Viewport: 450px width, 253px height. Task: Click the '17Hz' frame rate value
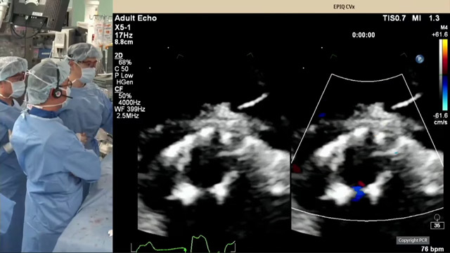click(124, 35)
